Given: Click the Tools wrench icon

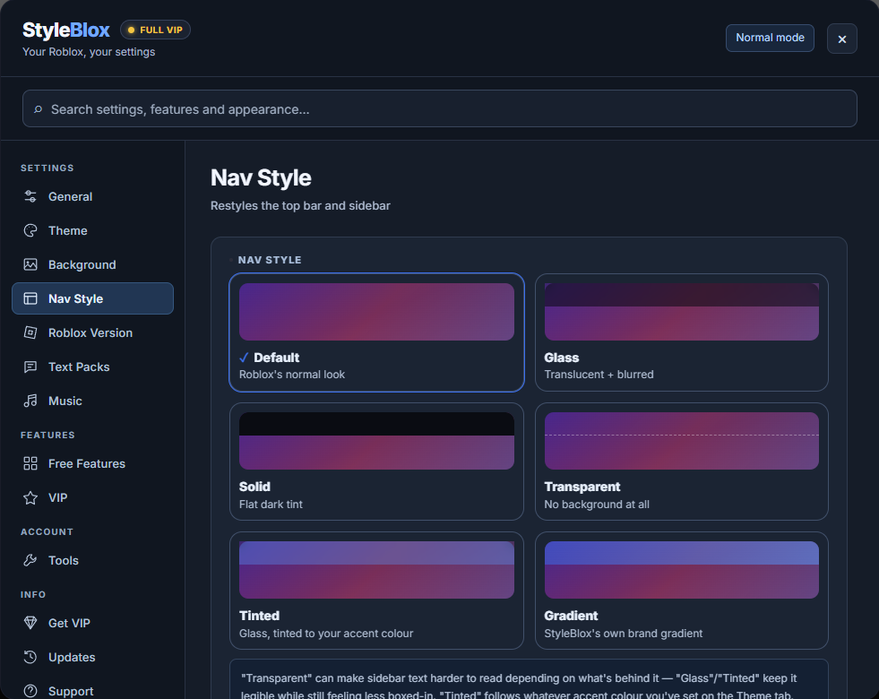Looking at the screenshot, I should [30, 561].
